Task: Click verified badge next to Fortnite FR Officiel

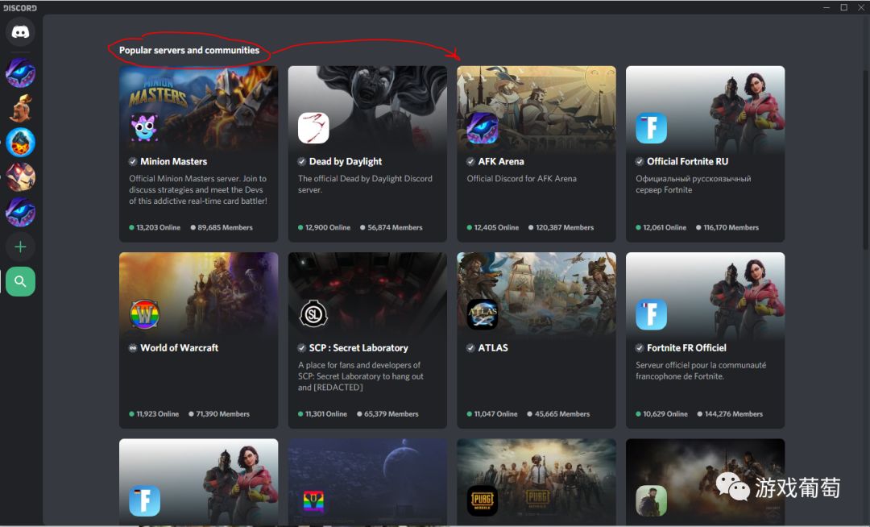Action: pyautogui.click(x=640, y=348)
